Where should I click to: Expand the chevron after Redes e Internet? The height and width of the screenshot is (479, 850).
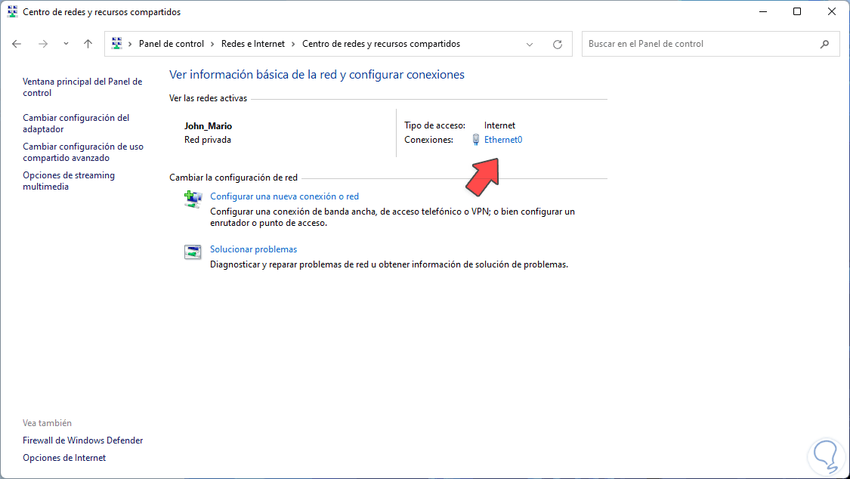tap(293, 44)
